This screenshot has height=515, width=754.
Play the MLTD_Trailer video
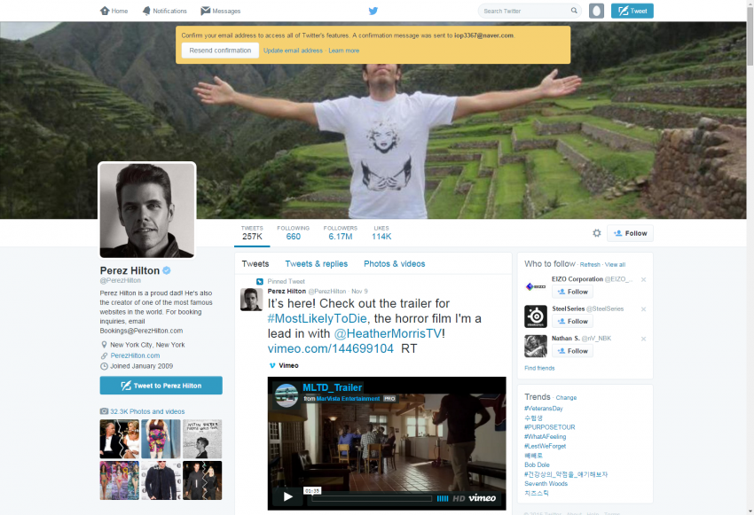[287, 496]
